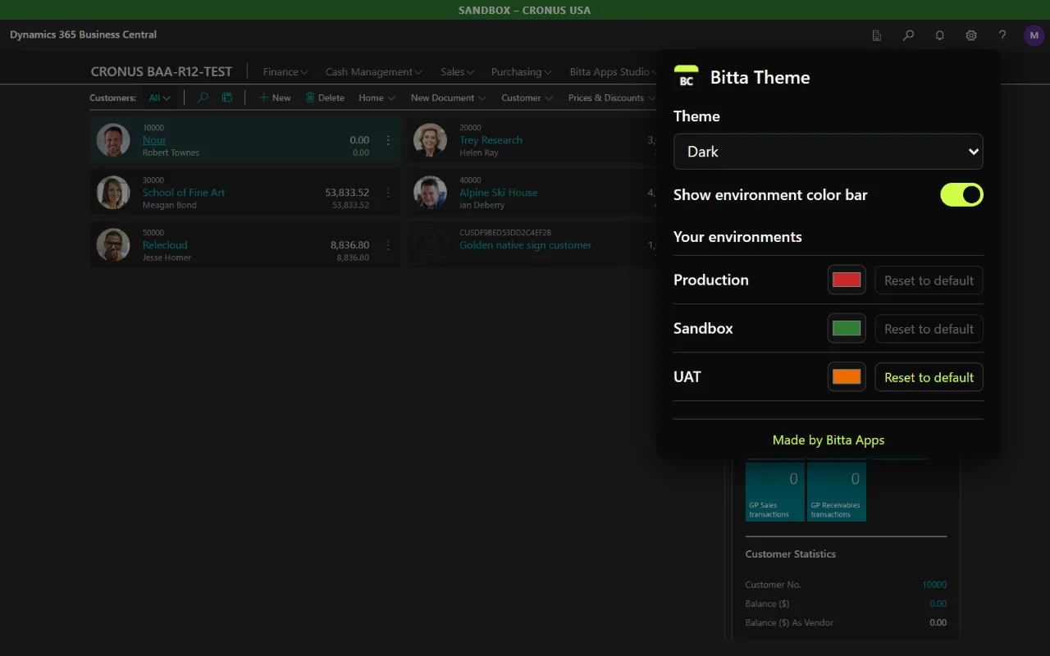Pick the red Production color swatch
Image resolution: width=1050 pixels, height=656 pixels.
tap(847, 280)
